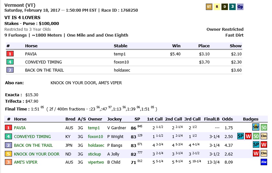Click the yellow R restricted badge
The image size is (272, 173).
(x=217, y=7)
